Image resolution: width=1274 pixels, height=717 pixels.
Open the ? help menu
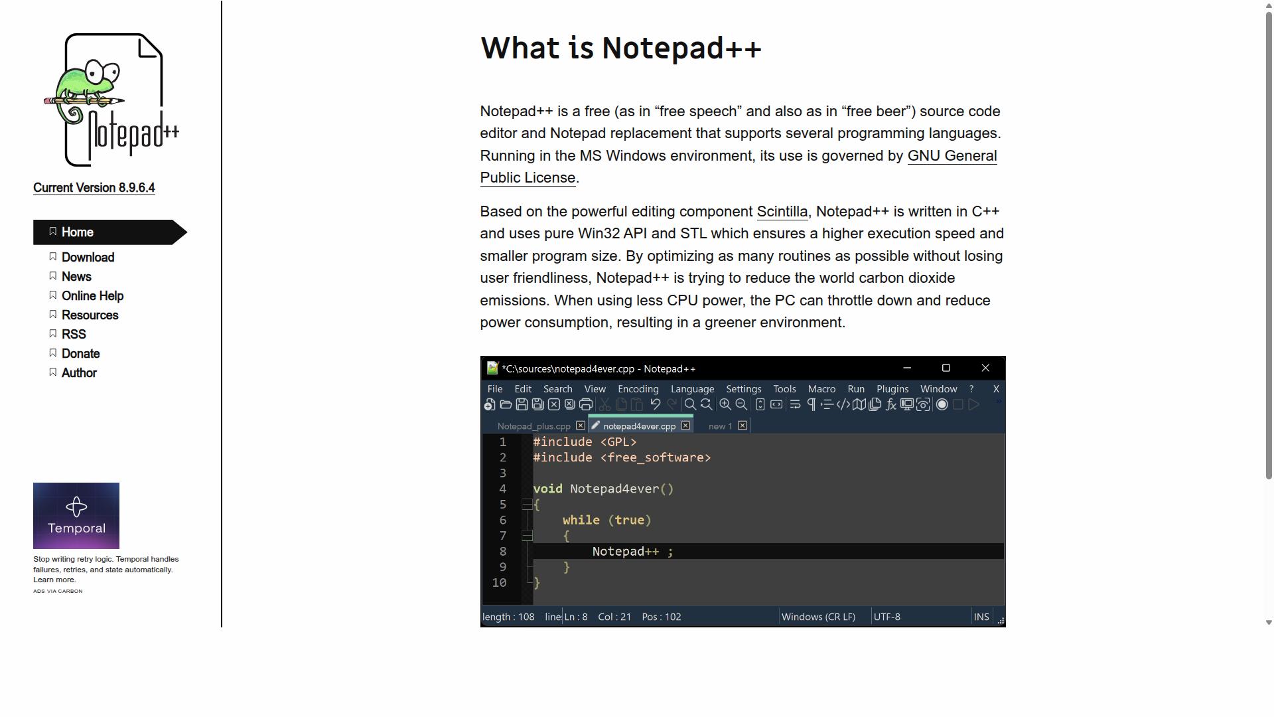(971, 389)
